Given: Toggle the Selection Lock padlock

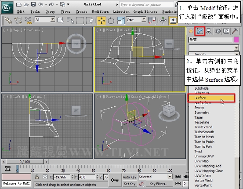Looking at the screenshot, I should point(37,177).
